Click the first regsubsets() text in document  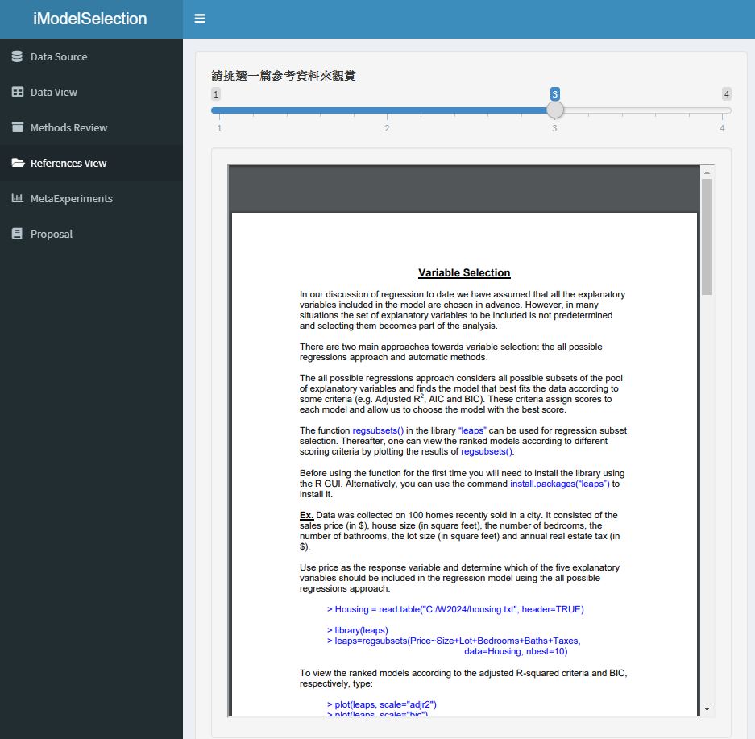(378, 430)
